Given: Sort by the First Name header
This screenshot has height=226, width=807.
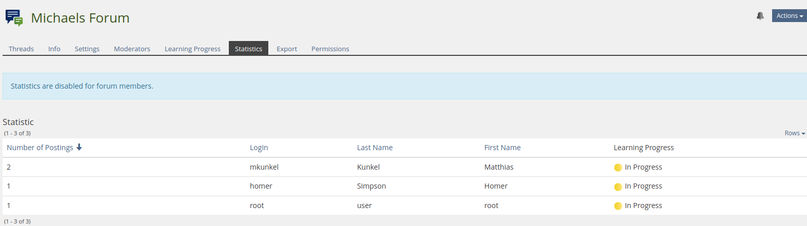Looking at the screenshot, I should (x=502, y=148).
